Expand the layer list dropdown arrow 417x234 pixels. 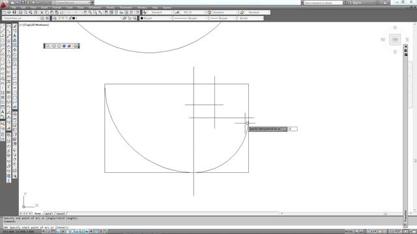tap(121, 18)
